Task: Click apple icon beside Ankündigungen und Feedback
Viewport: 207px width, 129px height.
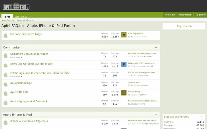Action: pyautogui.click(x=5, y=103)
